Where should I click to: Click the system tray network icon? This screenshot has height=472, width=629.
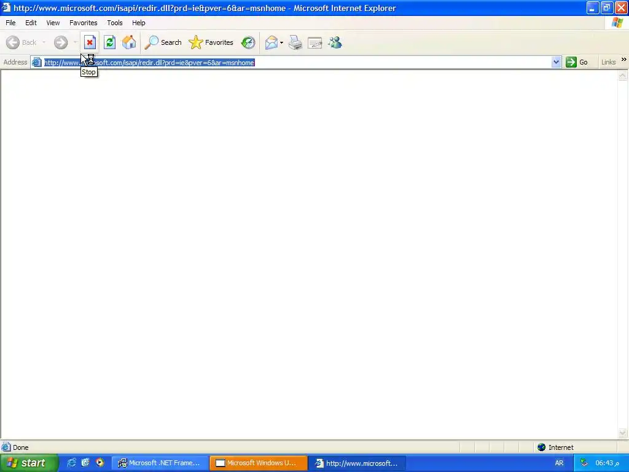click(x=584, y=463)
